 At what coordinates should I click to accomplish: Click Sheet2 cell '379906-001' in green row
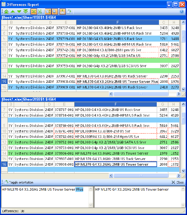(x=64, y=153)
